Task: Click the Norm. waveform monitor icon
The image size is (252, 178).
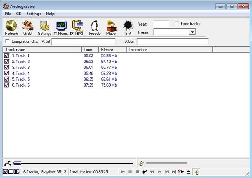Action: coord(61,26)
